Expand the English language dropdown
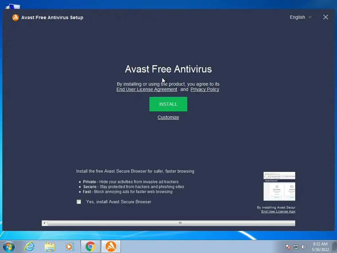The image size is (337, 253). pyautogui.click(x=300, y=17)
